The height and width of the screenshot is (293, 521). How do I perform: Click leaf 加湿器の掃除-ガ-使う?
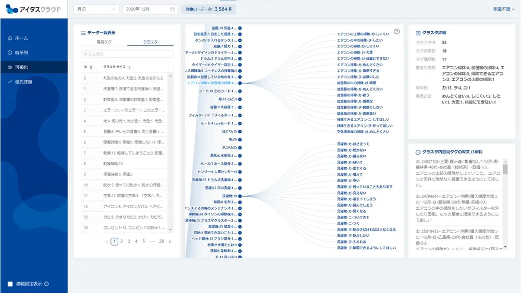[353, 95]
